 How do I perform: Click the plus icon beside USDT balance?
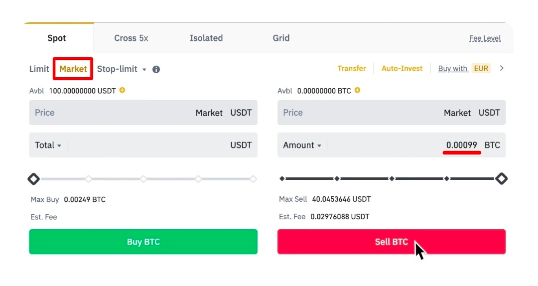click(122, 91)
